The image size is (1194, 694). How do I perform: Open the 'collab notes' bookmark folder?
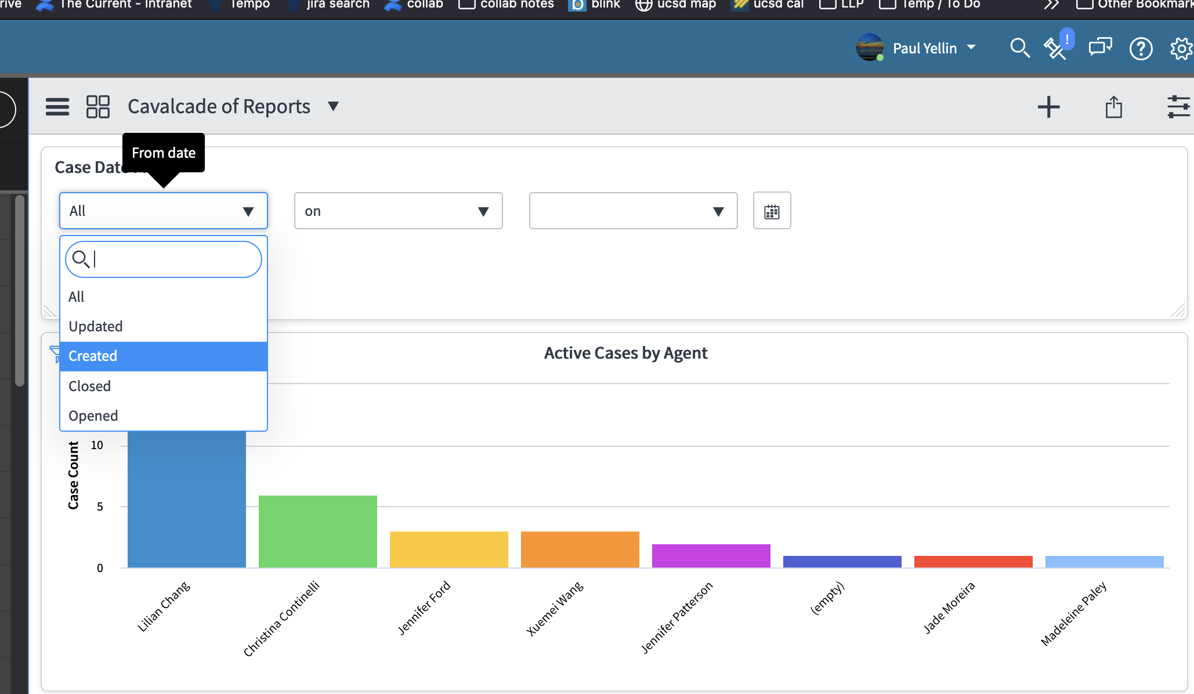[506, 5]
